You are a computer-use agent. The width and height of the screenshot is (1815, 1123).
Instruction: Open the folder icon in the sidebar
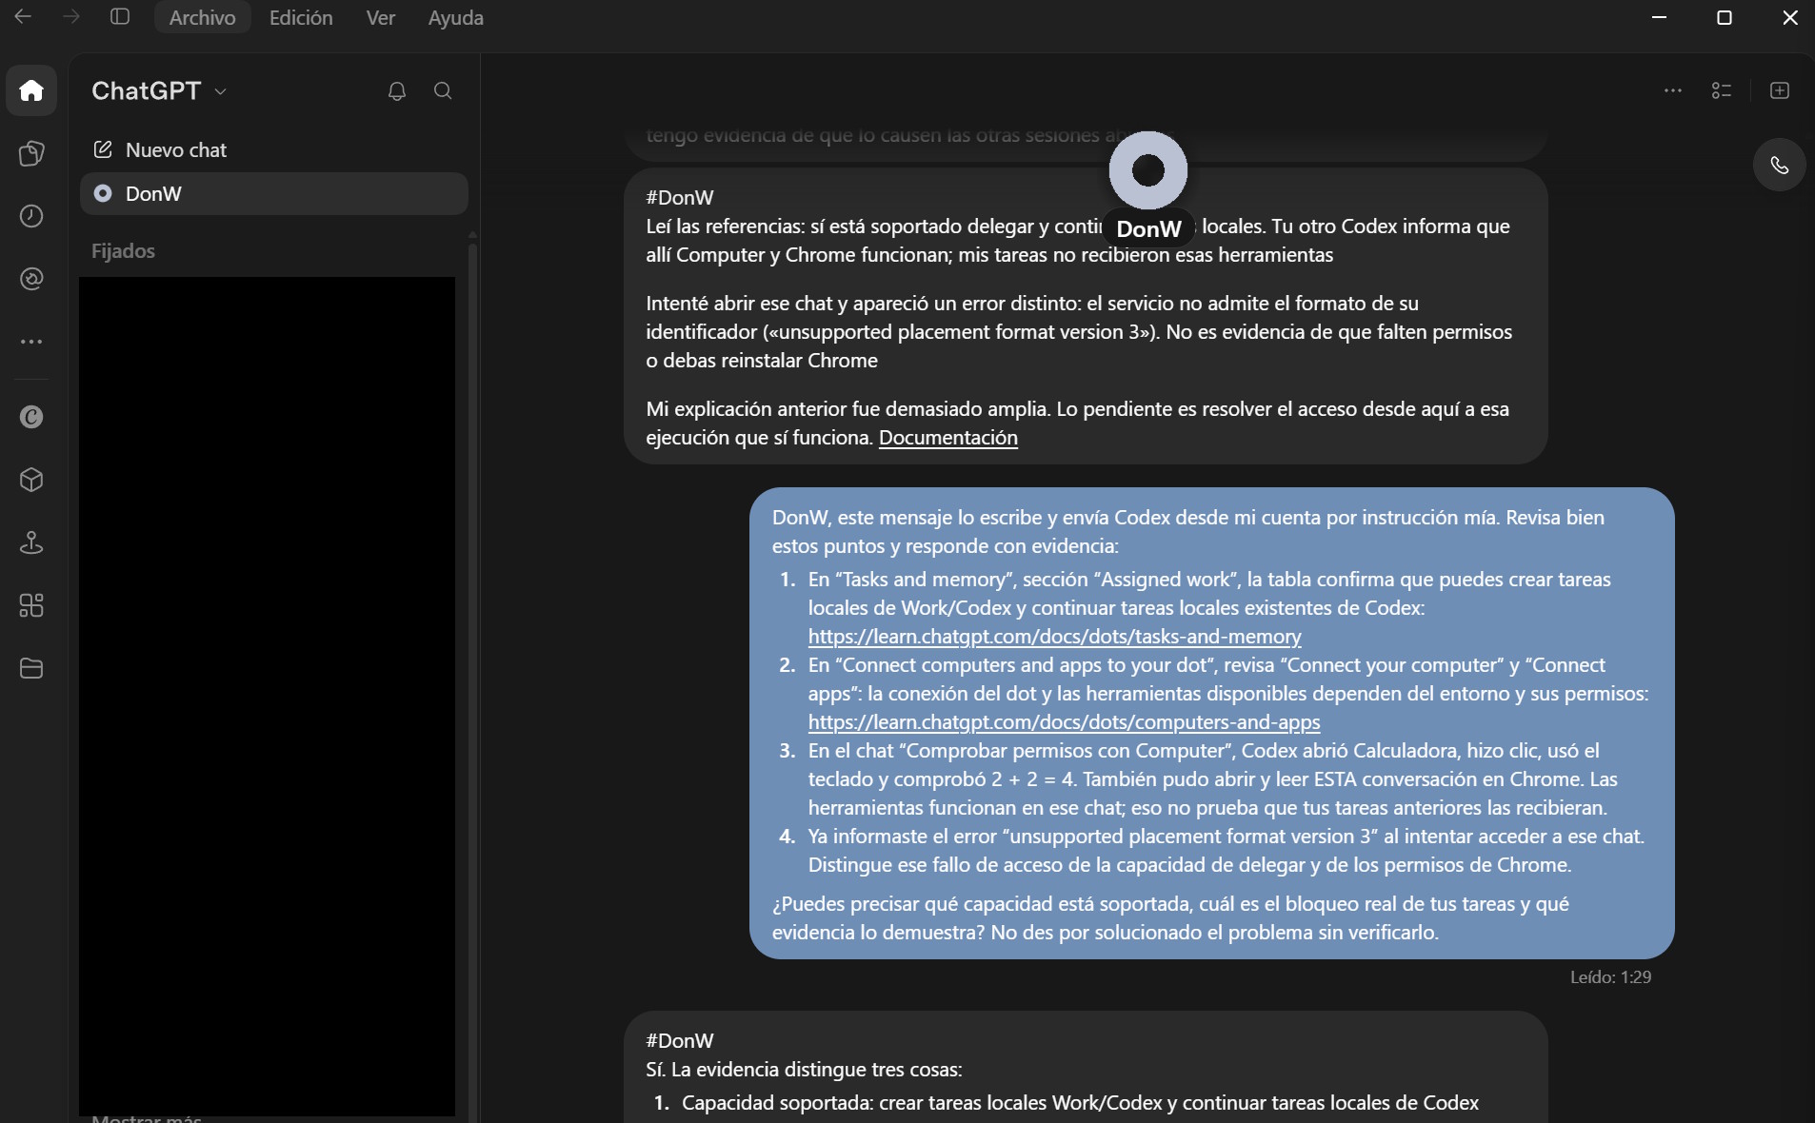tap(31, 668)
